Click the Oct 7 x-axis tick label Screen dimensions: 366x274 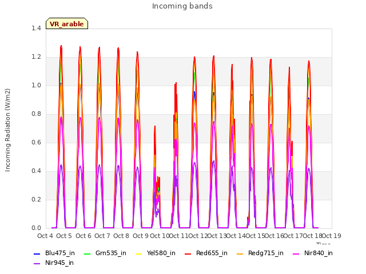[x=102, y=236]
